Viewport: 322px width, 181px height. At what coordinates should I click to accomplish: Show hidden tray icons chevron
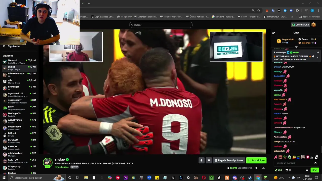(289, 178)
